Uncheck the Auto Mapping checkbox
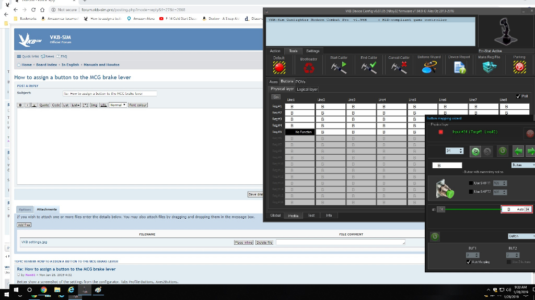The image size is (535, 300). [469, 262]
